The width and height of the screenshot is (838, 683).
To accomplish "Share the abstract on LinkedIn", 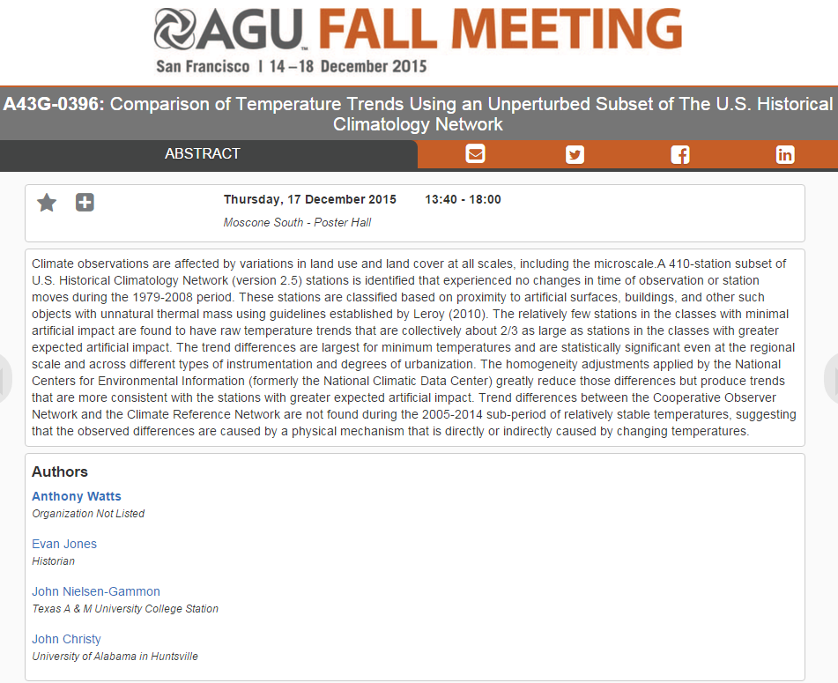I will tap(785, 154).
